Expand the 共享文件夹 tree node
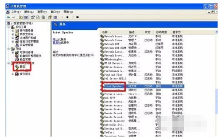This screenshot has width=219, height=140. coord(13,34)
